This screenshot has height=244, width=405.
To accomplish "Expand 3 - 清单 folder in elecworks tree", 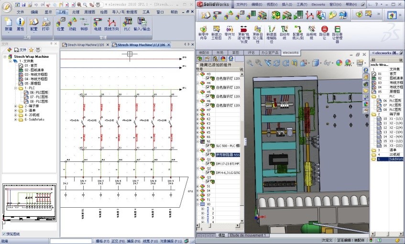I will click(15, 111).
